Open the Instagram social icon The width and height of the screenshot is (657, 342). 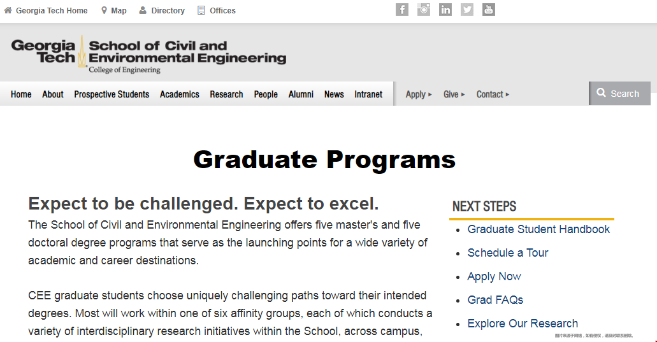point(424,10)
